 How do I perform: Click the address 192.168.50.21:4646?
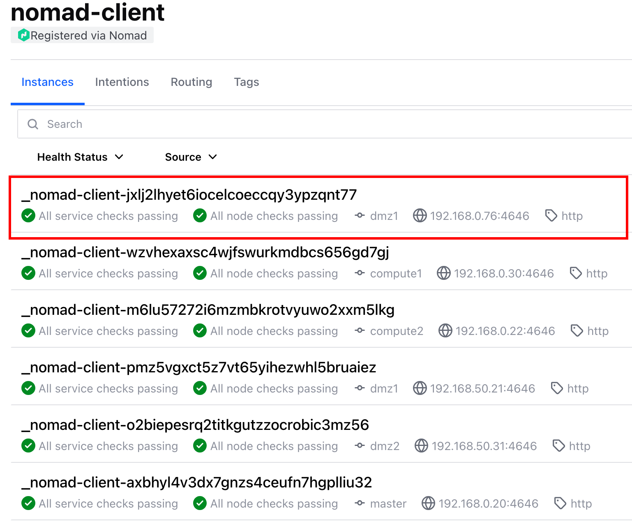point(483,388)
